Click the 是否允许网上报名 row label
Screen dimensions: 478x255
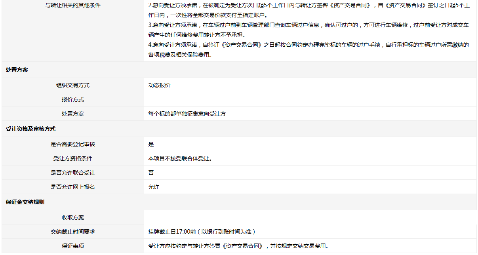click(73, 187)
